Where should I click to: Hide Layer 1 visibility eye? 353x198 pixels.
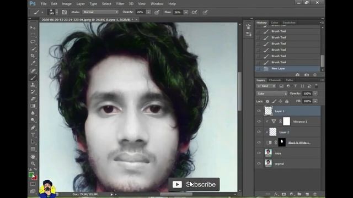[x=259, y=111]
